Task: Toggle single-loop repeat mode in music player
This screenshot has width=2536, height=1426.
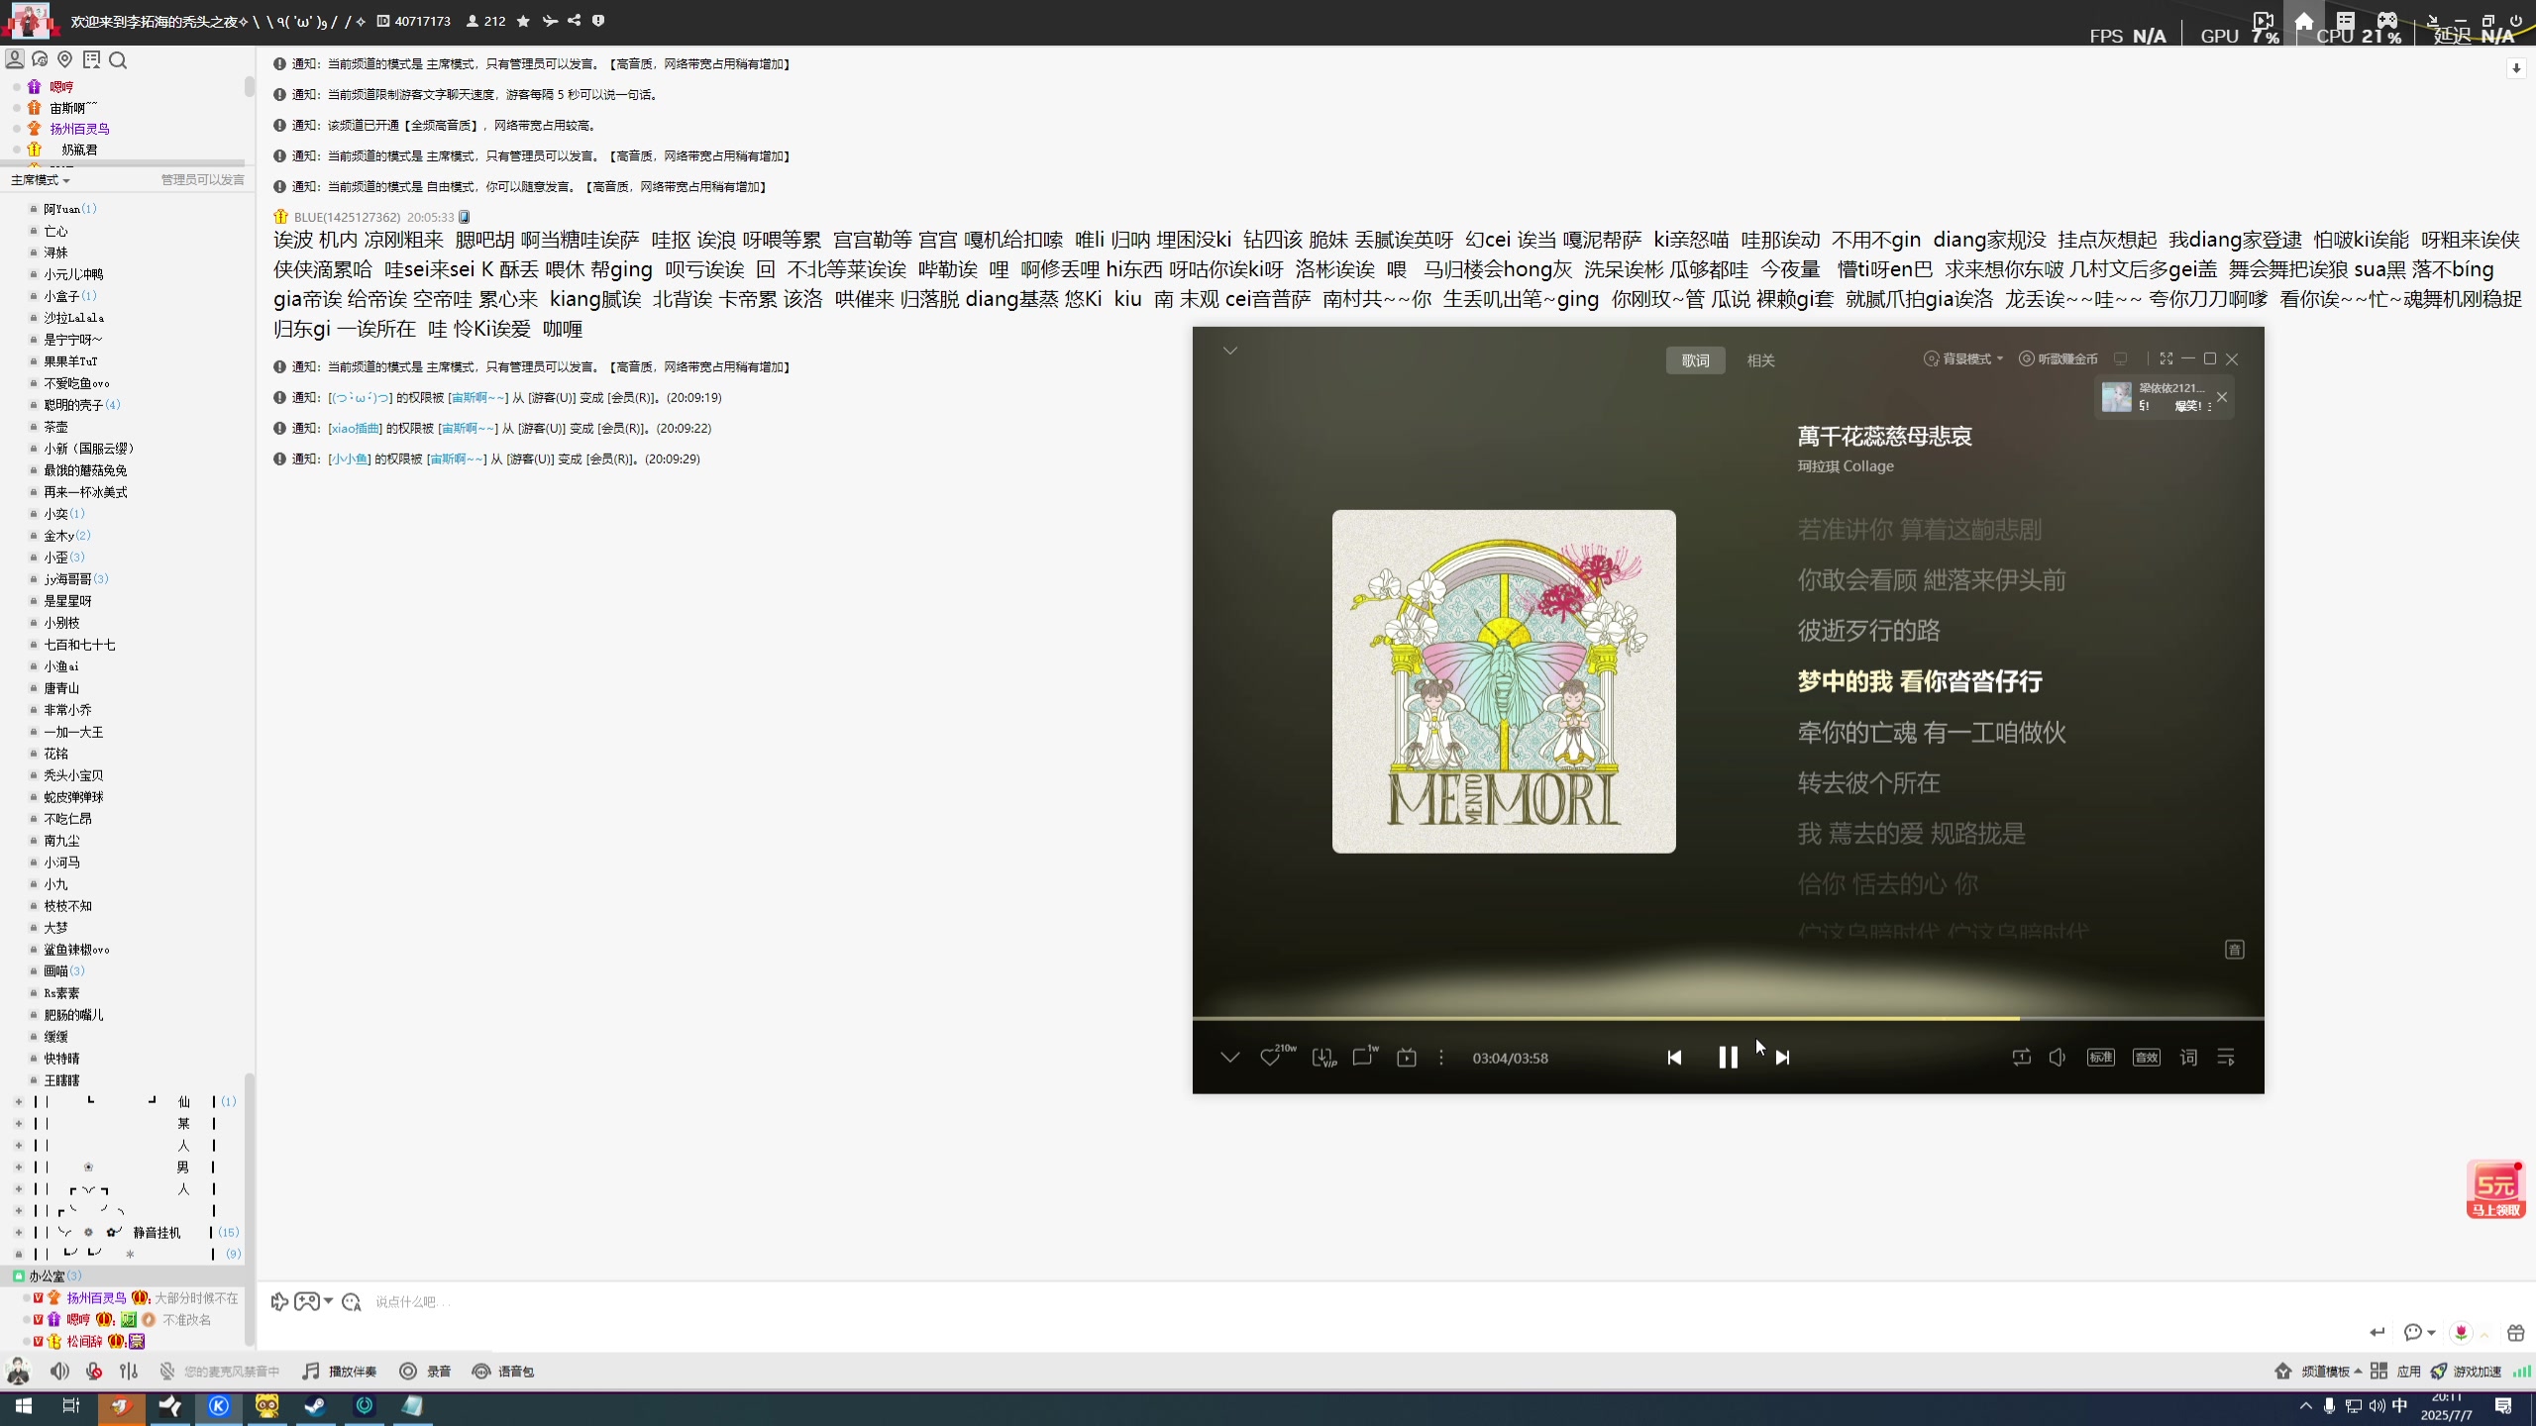Action: click(x=2022, y=1058)
